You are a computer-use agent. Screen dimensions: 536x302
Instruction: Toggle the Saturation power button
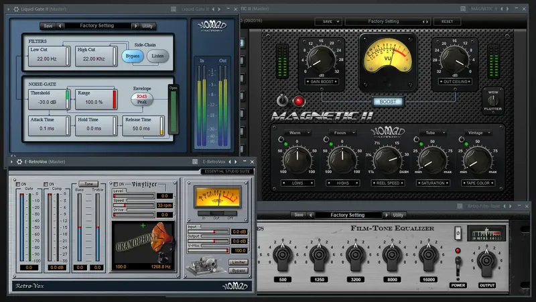click(416, 140)
